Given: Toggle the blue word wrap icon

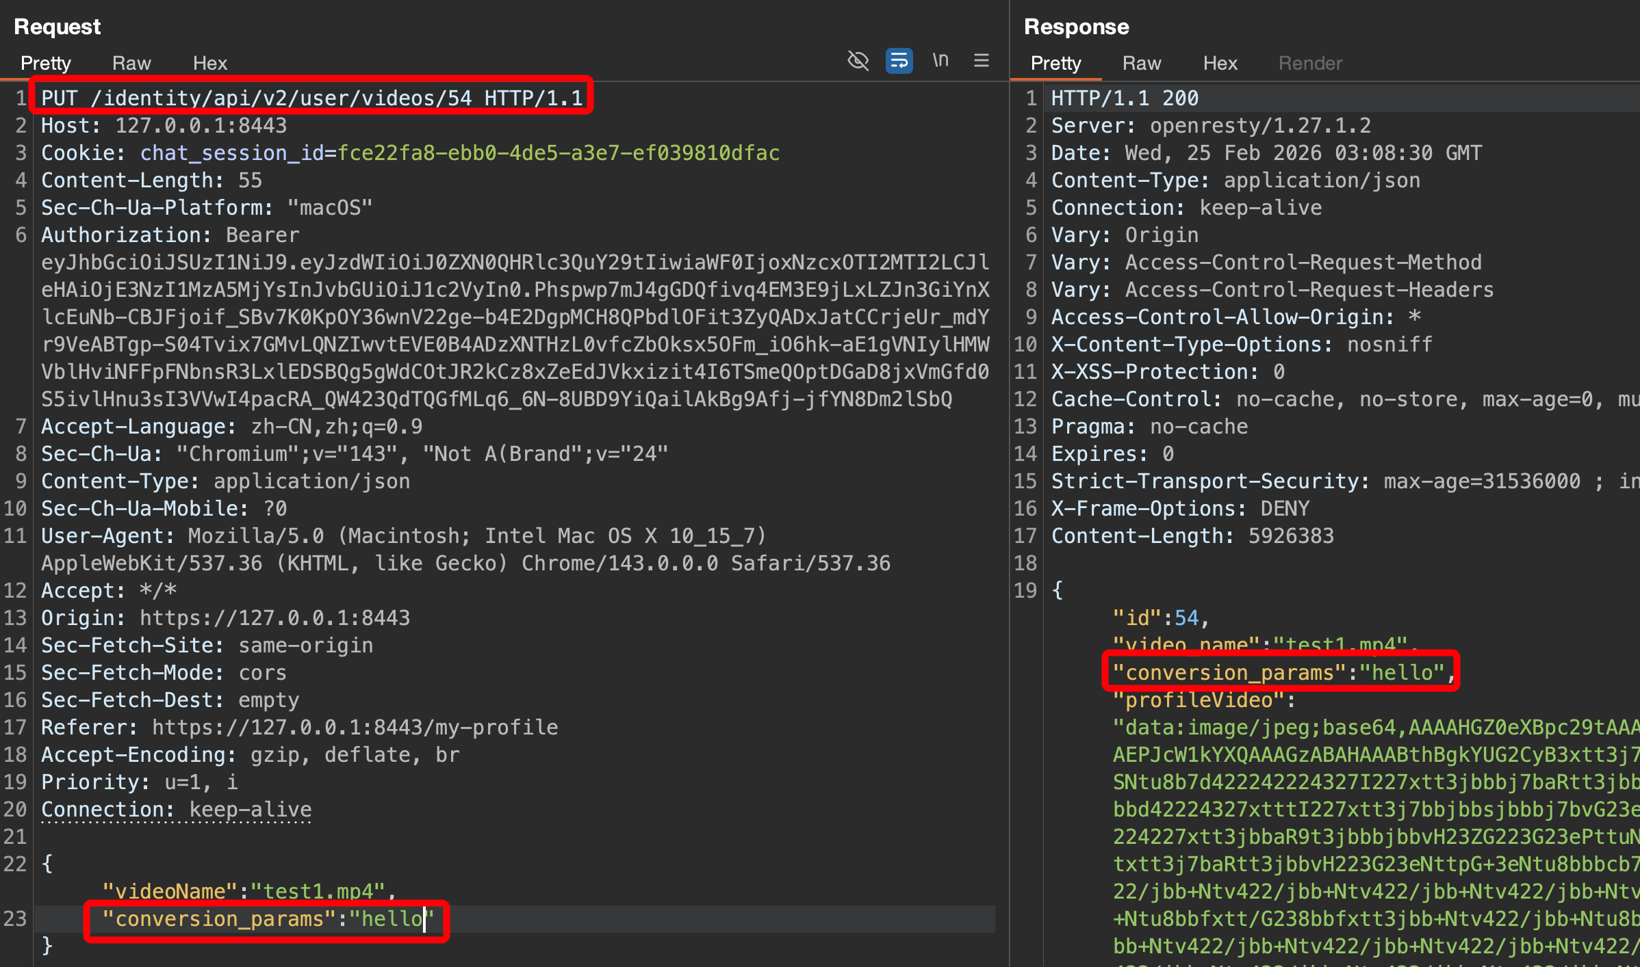Looking at the screenshot, I should click(899, 61).
